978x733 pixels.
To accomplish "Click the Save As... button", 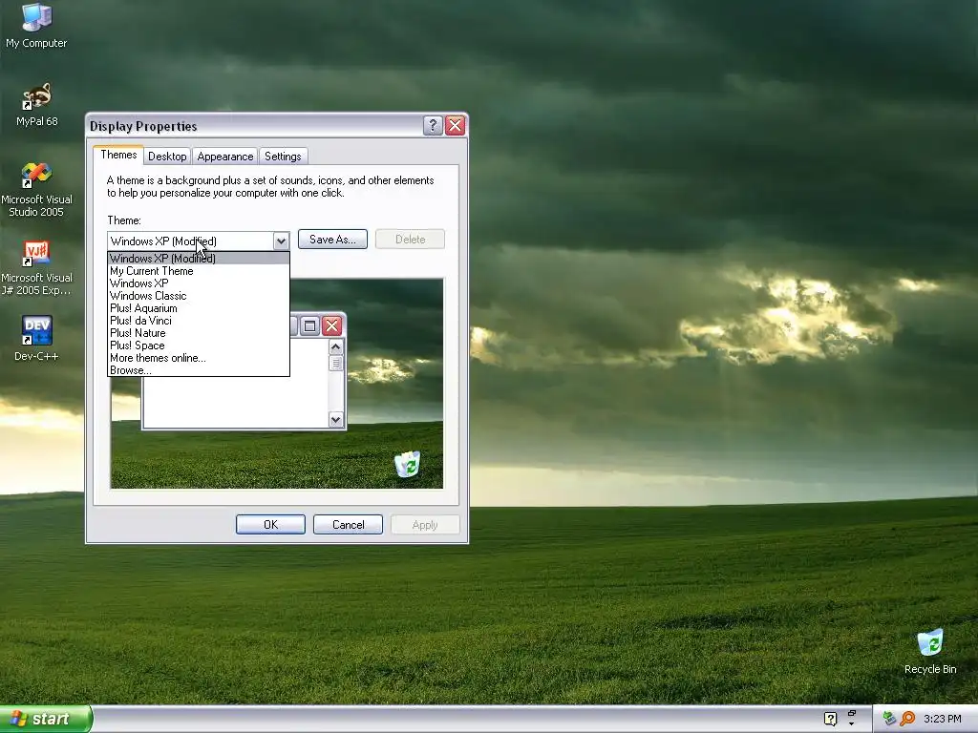I will tap(332, 240).
